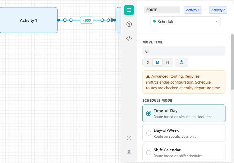Open the Schedule route type dropdown
This screenshot has width=234, height=163.
(185, 21)
